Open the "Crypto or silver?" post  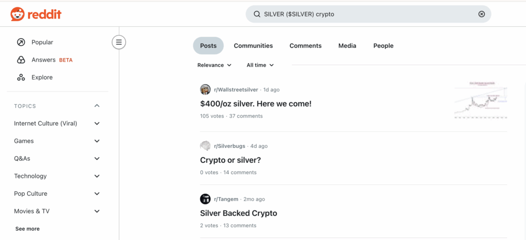[231, 160]
